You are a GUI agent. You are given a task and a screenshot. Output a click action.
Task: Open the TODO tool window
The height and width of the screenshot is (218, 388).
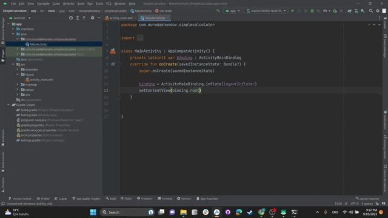126,199
